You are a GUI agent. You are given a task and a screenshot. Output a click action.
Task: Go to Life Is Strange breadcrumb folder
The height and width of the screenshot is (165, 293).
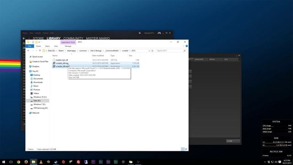click(96, 51)
